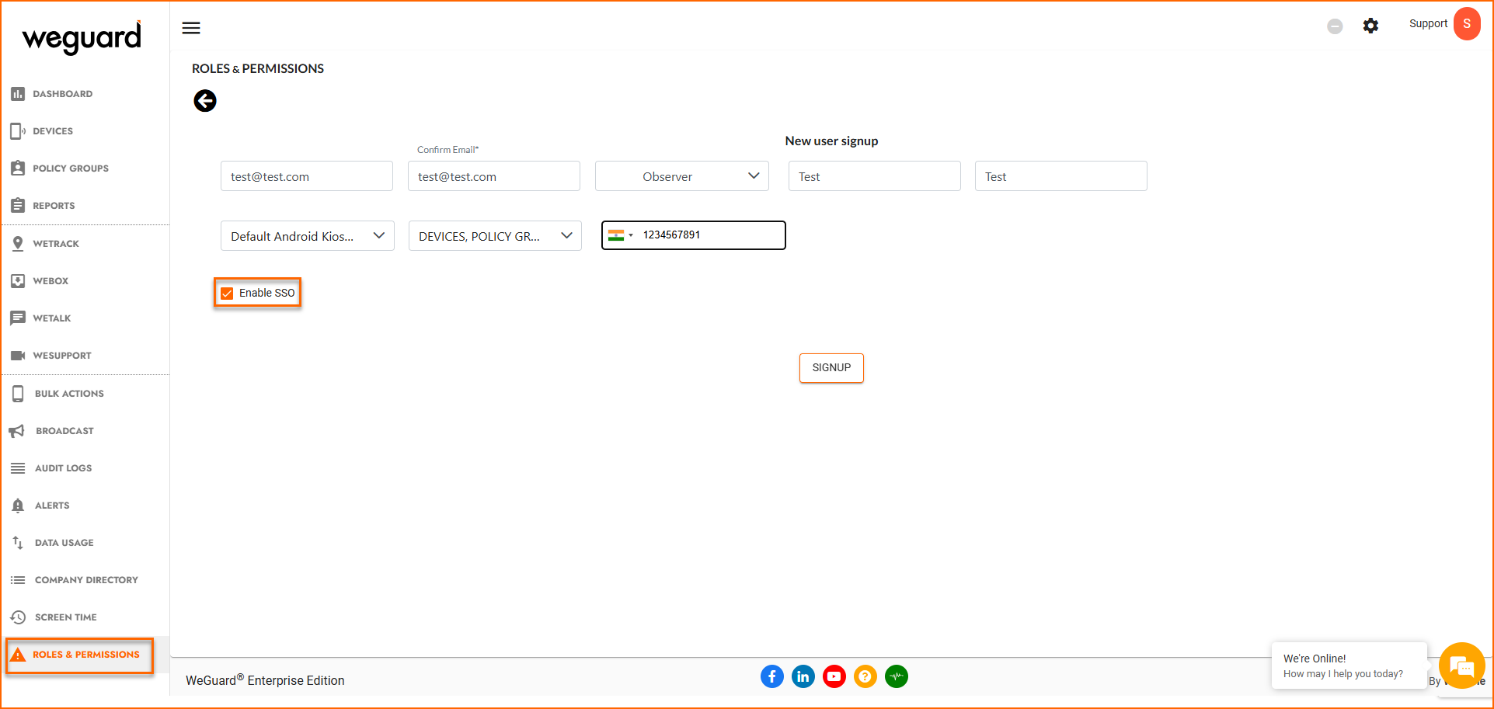The width and height of the screenshot is (1494, 709).
Task: Open the Default Android Kiosk dropdown
Action: coord(307,236)
